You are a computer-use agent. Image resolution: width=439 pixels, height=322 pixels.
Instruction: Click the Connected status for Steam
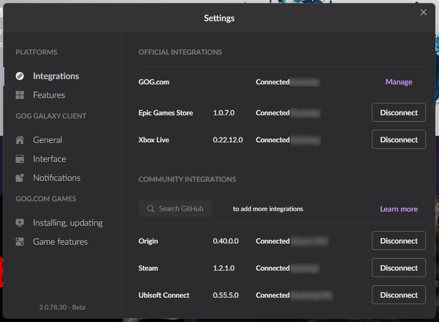point(272,268)
